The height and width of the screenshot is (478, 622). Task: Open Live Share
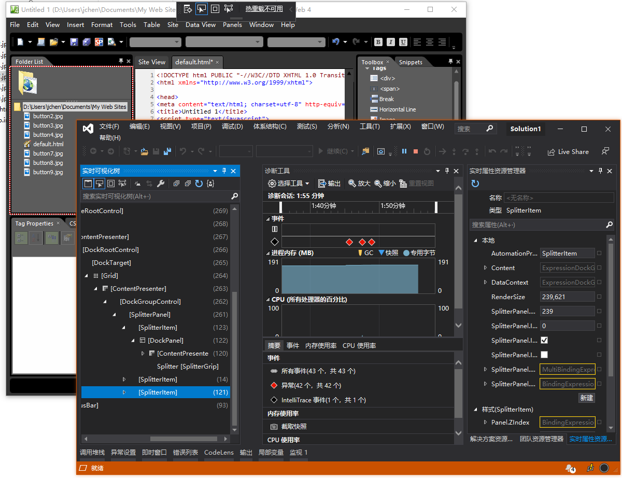click(568, 152)
